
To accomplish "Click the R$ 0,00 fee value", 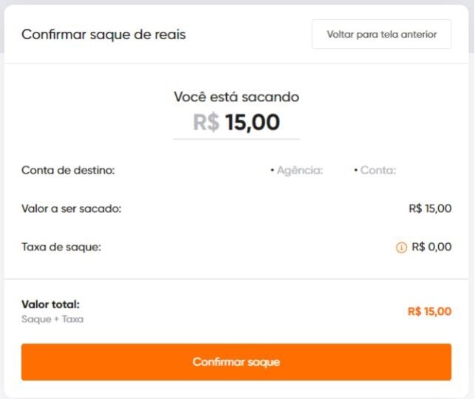I will click(431, 247).
